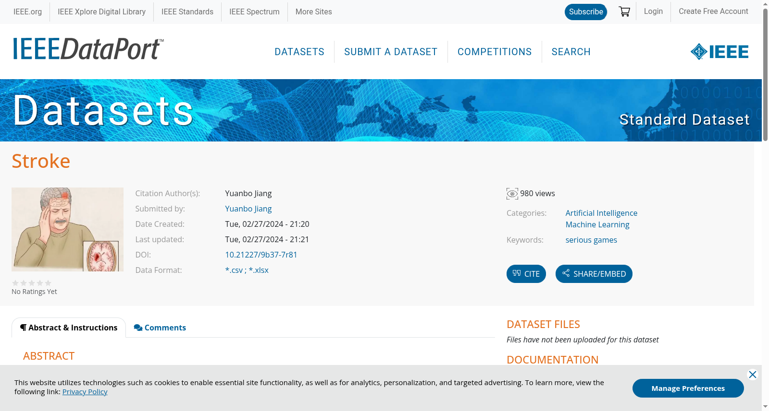This screenshot has height=411, width=769.
Task: Open SUBMIT A DATASET menu item
Action: (391, 52)
